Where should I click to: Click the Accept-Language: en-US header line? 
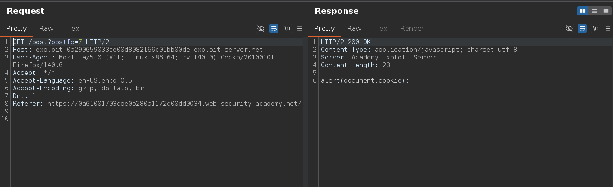point(72,80)
